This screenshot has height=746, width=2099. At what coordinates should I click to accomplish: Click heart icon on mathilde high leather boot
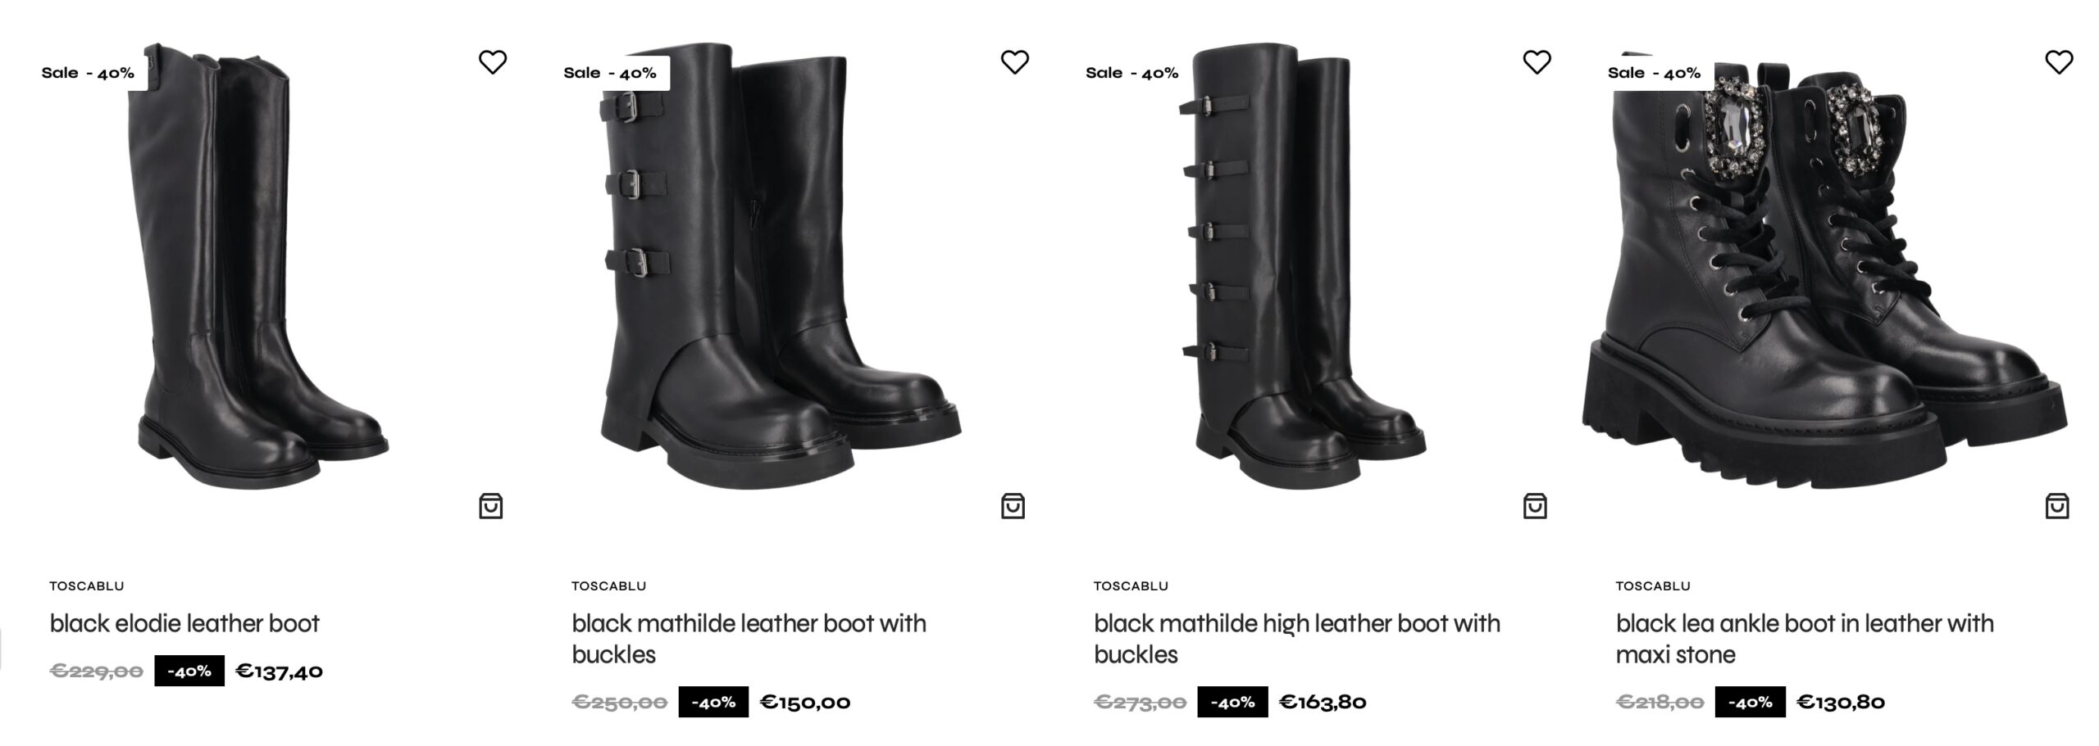(1537, 62)
